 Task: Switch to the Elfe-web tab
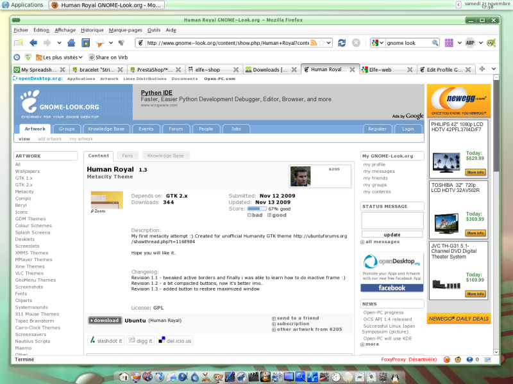[387, 70]
